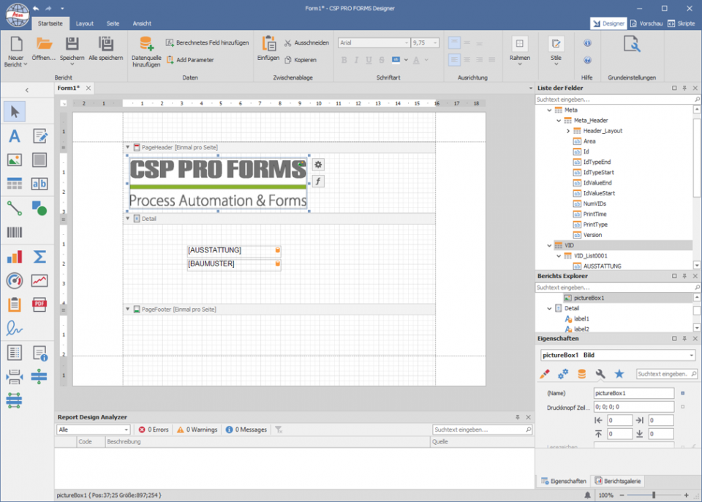Expand the Header_Layout node in Liste der Felder

567,130
